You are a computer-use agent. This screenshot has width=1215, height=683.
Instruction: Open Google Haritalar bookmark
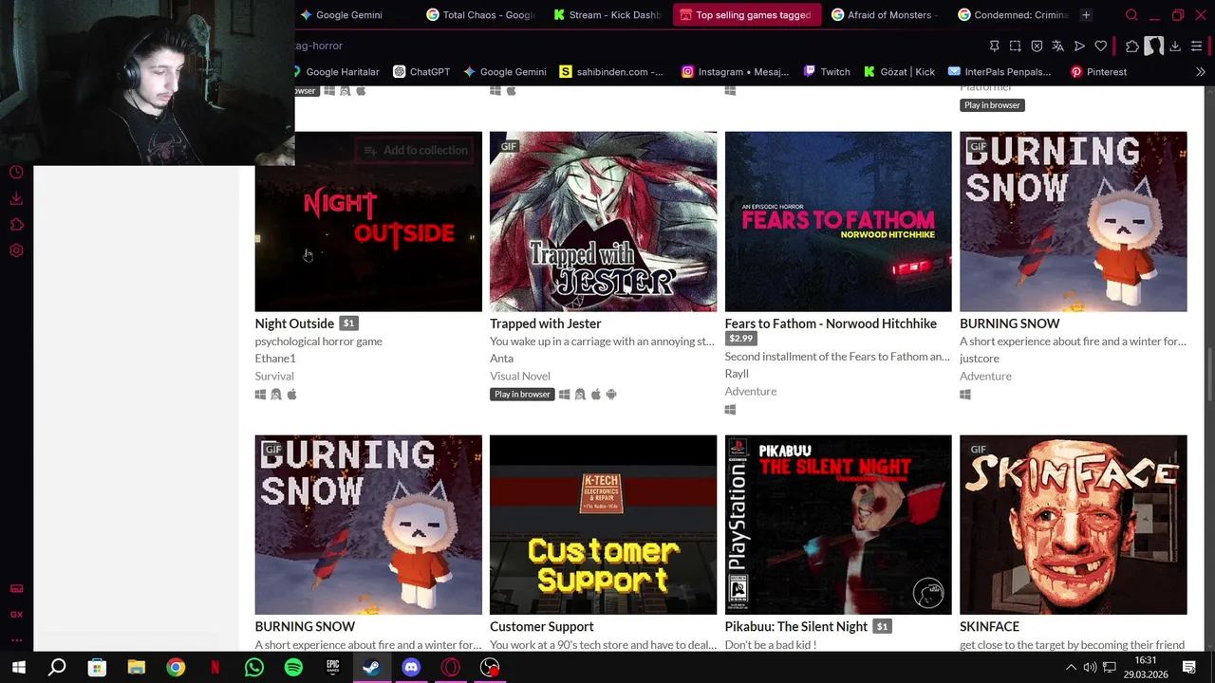coord(337,72)
